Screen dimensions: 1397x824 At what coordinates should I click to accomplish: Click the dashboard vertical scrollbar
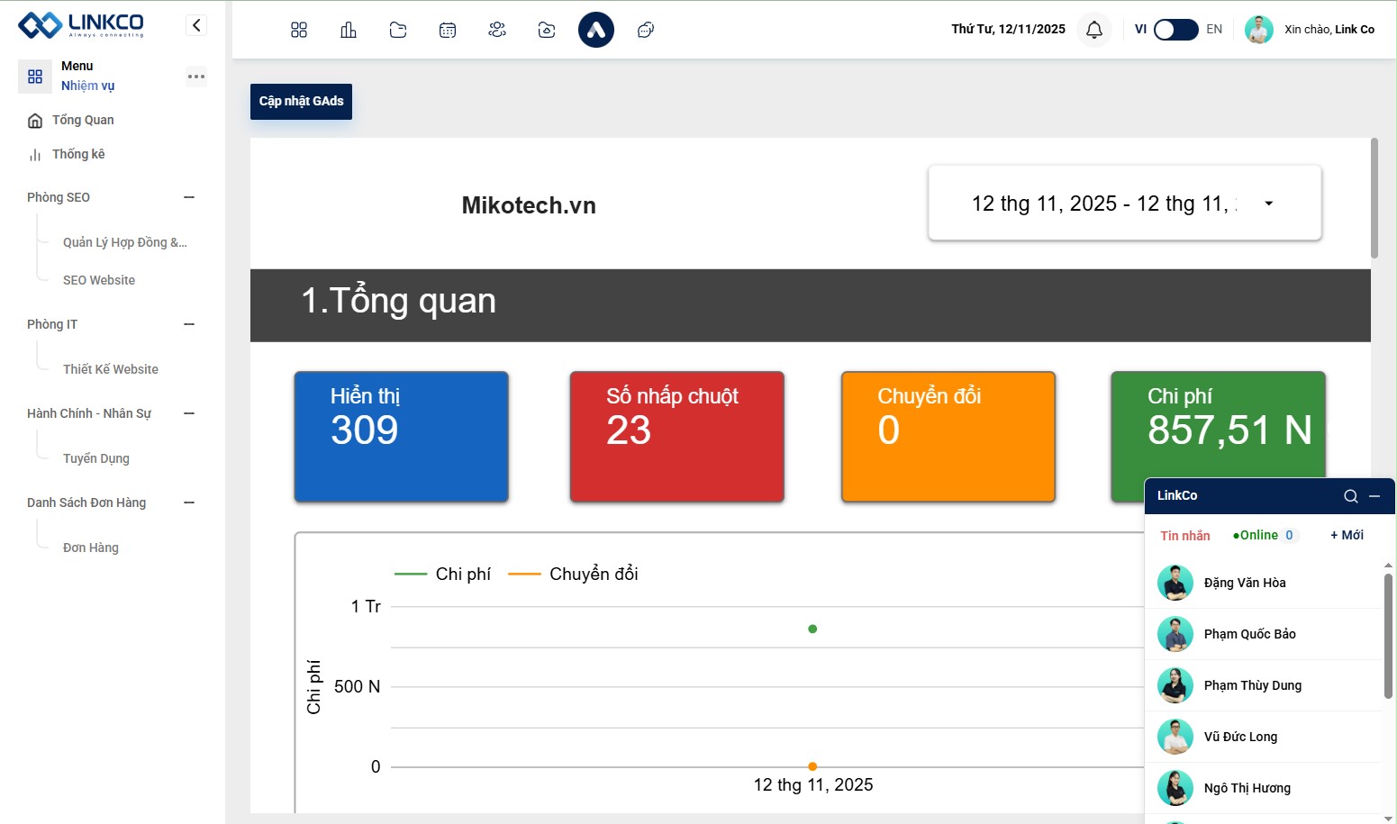tap(1374, 198)
